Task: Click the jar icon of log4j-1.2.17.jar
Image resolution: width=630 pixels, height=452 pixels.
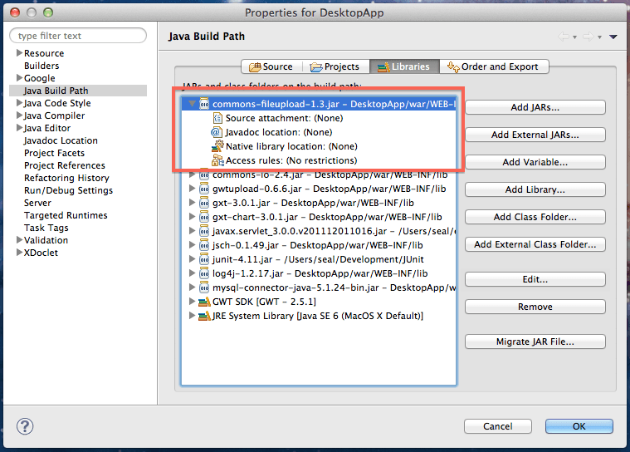Action: 204,273
